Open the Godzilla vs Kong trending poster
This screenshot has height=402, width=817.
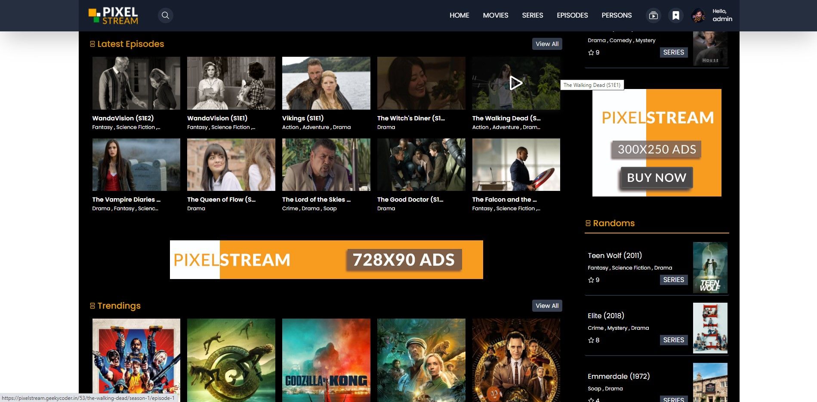click(x=326, y=360)
